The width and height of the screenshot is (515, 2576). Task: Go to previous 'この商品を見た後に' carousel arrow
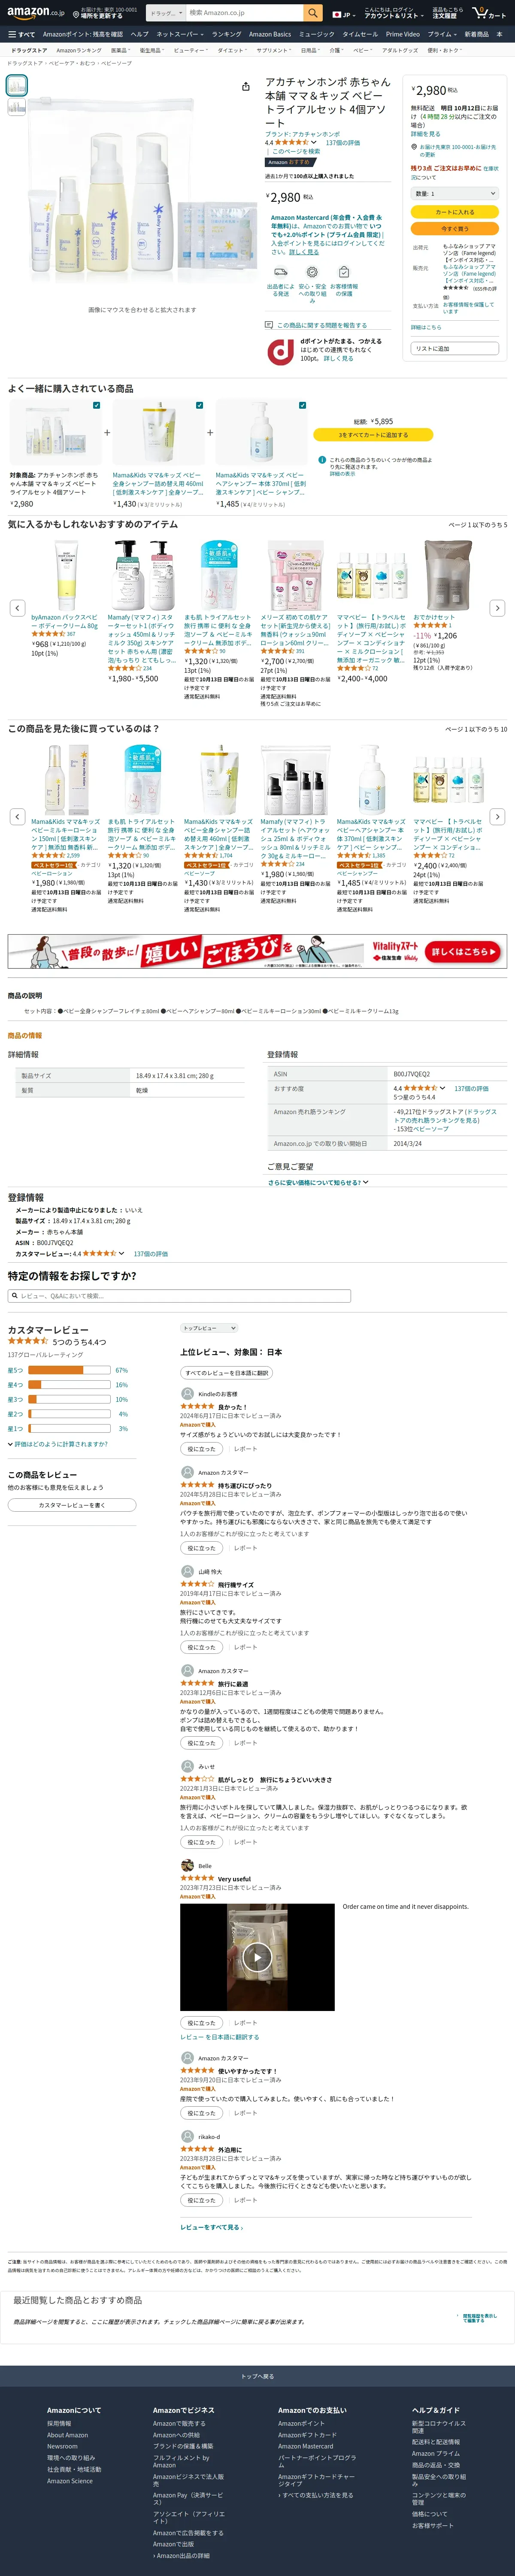pos(17,816)
